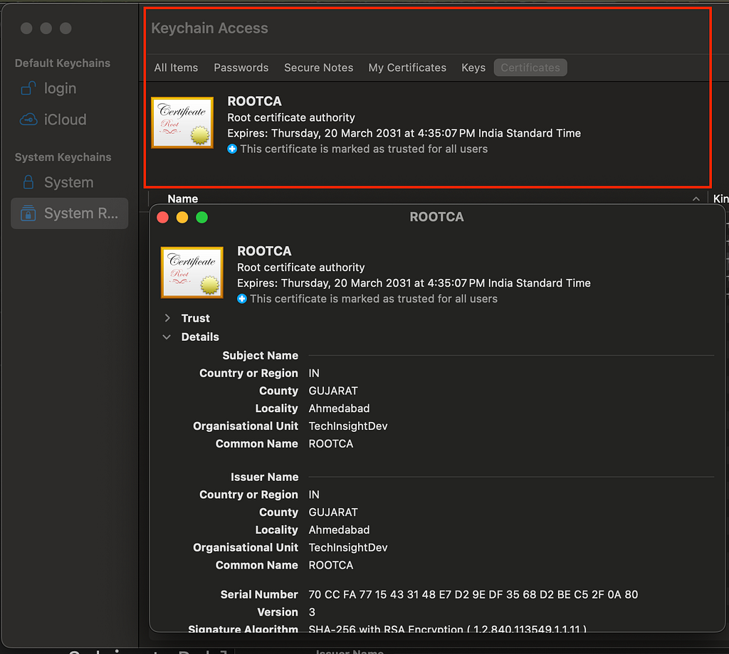
Task: Collapse the Details section chevron
Action: pos(167,337)
